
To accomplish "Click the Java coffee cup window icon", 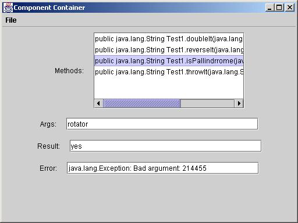I will [x=8, y=8].
